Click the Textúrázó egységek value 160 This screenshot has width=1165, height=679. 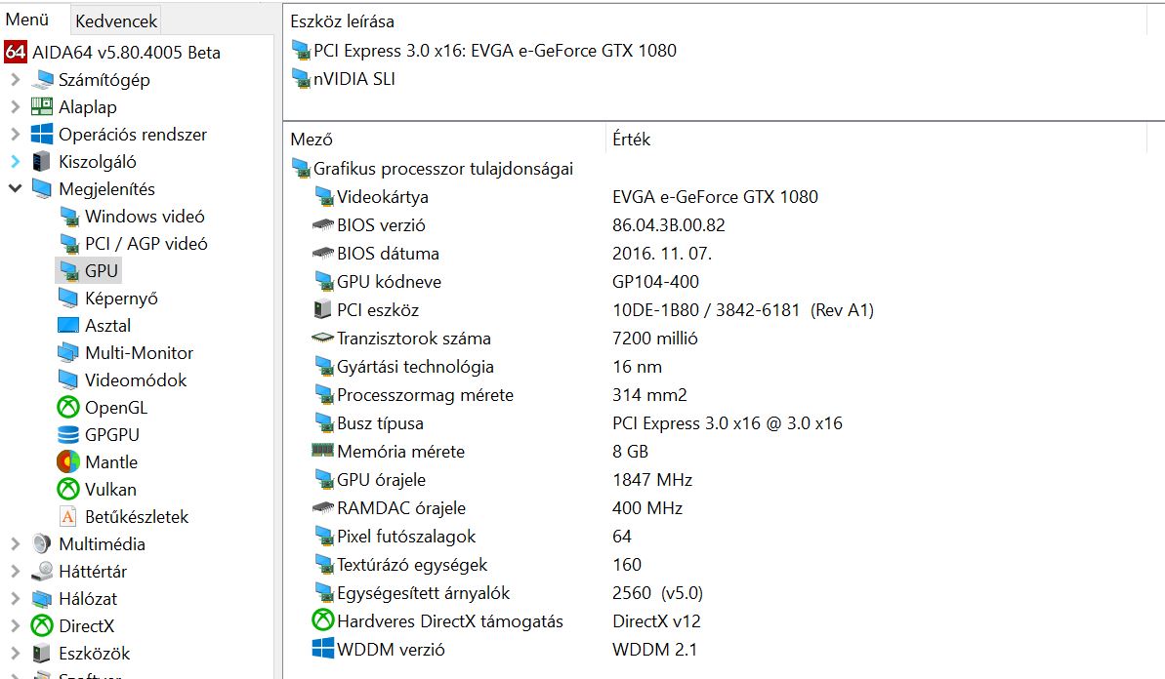627,565
